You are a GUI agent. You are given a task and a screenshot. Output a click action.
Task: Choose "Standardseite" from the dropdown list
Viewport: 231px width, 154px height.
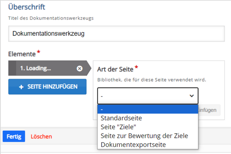pyautogui.click(x=148, y=118)
